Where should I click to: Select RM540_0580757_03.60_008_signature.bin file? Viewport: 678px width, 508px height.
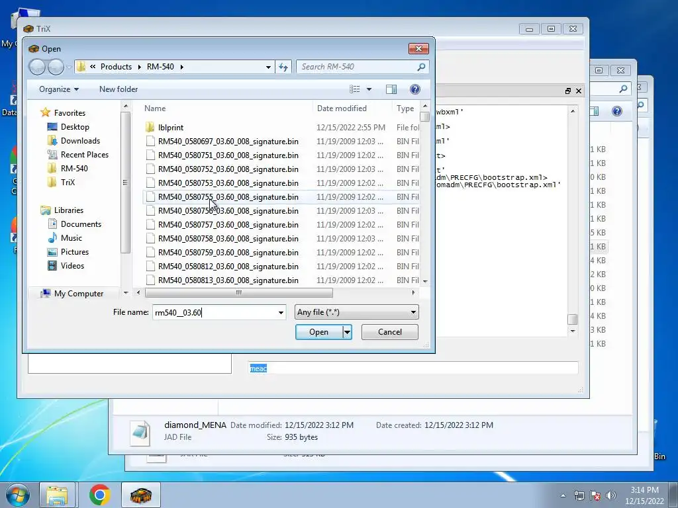228,225
